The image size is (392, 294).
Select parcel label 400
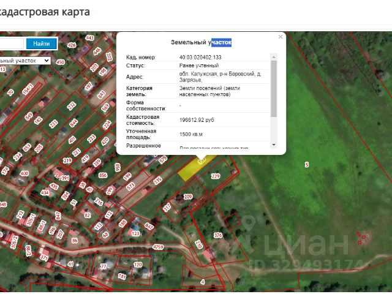24,173
